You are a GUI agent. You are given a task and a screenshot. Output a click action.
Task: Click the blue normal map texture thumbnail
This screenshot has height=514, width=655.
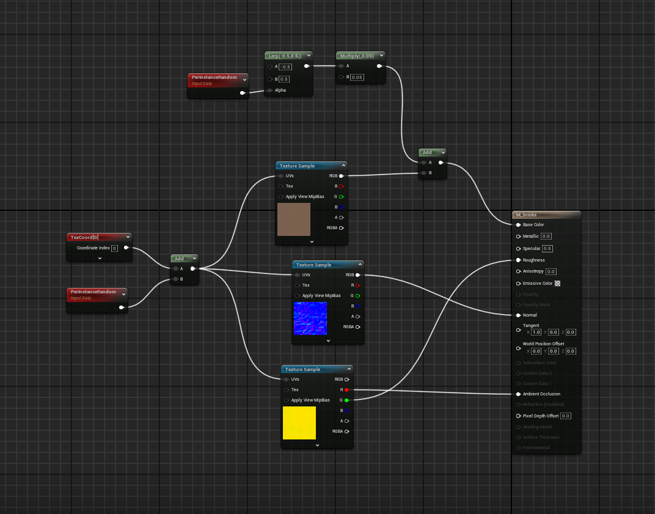coord(310,318)
